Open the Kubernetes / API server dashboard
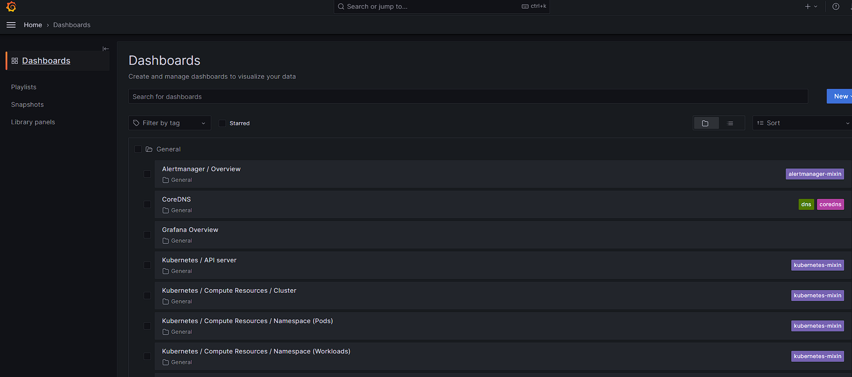Image resolution: width=852 pixels, height=377 pixels. pyautogui.click(x=199, y=260)
